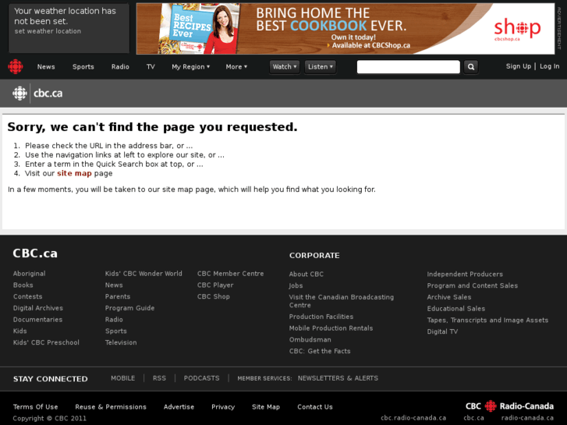The image size is (567, 425).
Task: Open the Parents footer link
Action: click(x=118, y=296)
